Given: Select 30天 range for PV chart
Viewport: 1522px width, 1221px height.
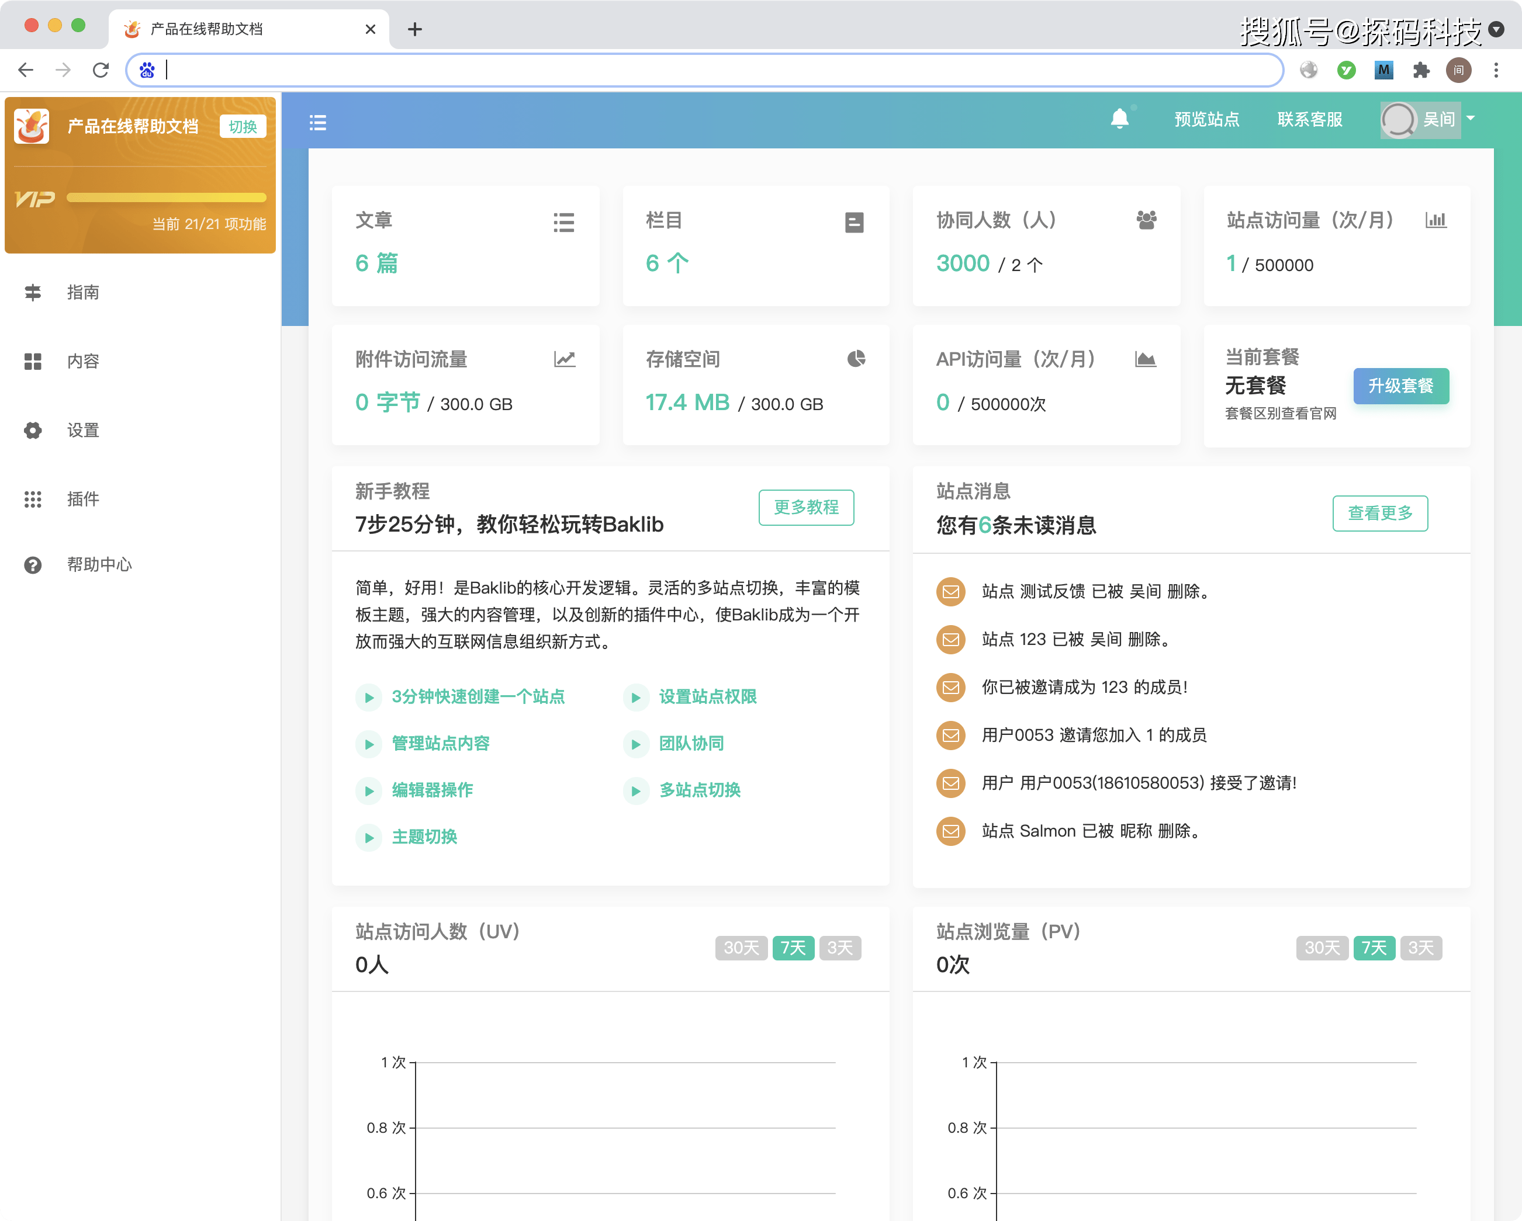Looking at the screenshot, I should (1322, 947).
